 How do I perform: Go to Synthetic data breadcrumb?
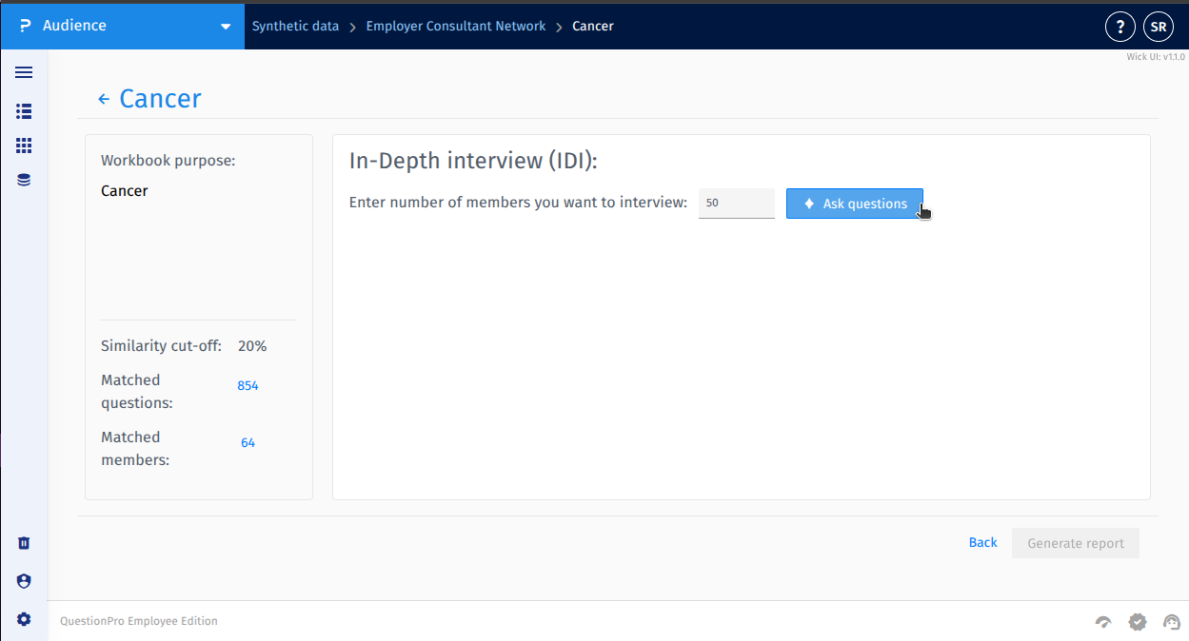click(295, 26)
